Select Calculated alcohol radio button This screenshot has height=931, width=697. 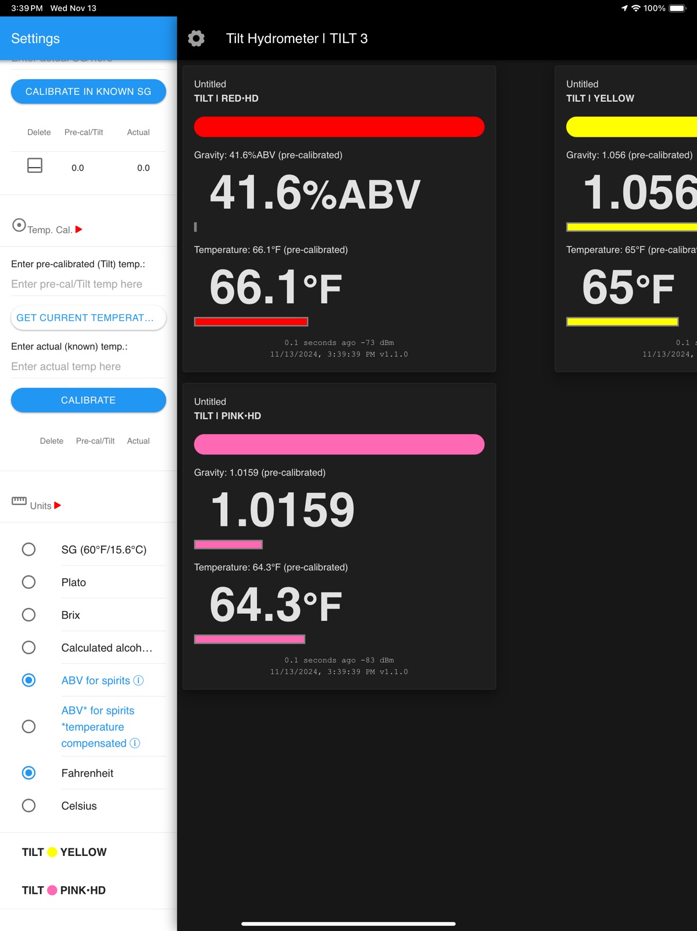point(28,647)
